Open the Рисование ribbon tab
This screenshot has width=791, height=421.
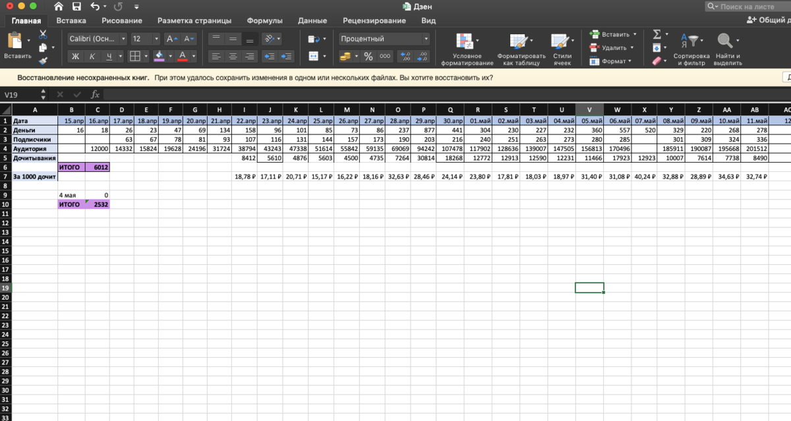[x=121, y=20]
